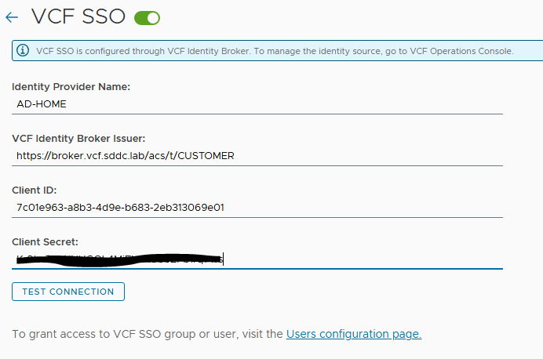Click the VCF SSO page heading
The image size is (543, 359).
coord(79,16)
